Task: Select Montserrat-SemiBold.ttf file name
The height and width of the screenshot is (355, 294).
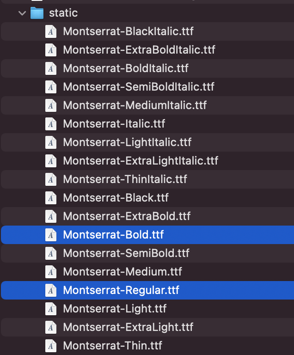Action: [126, 253]
